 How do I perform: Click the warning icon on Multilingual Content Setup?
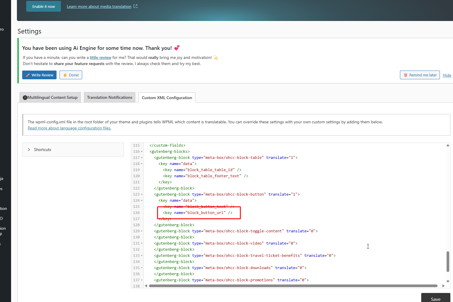click(x=25, y=98)
